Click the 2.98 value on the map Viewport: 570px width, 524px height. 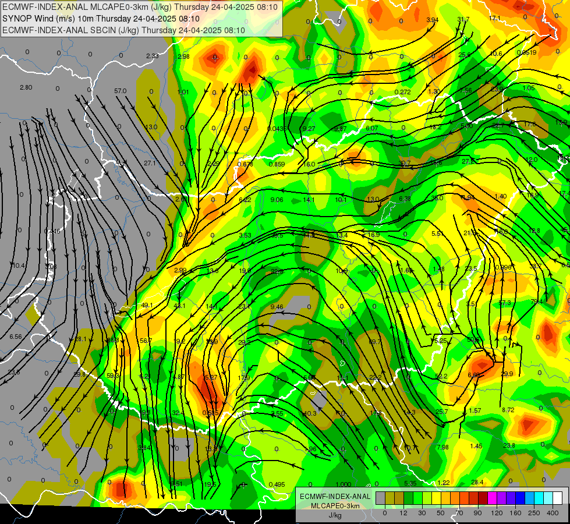click(183, 56)
